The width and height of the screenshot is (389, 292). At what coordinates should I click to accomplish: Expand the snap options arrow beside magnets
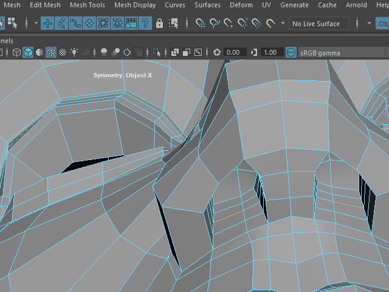pos(283,24)
